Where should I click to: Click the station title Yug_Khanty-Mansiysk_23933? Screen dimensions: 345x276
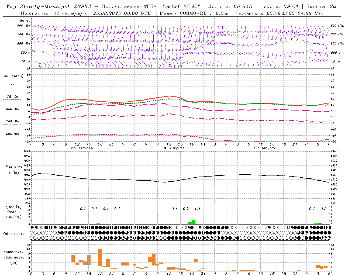49,6
